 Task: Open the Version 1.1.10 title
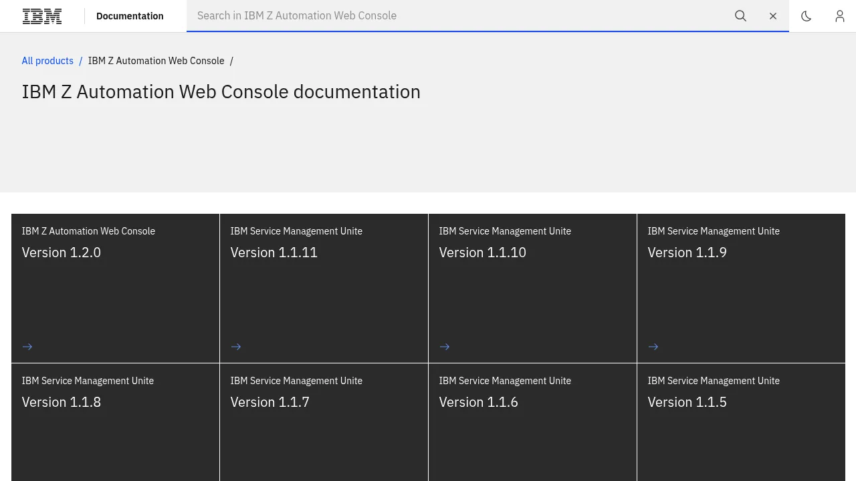click(483, 253)
